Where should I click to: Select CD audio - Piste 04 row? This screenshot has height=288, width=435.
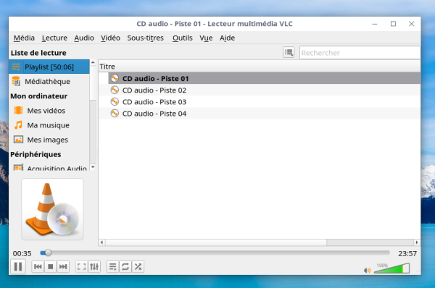pyautogui.click(x=260, y=114)
